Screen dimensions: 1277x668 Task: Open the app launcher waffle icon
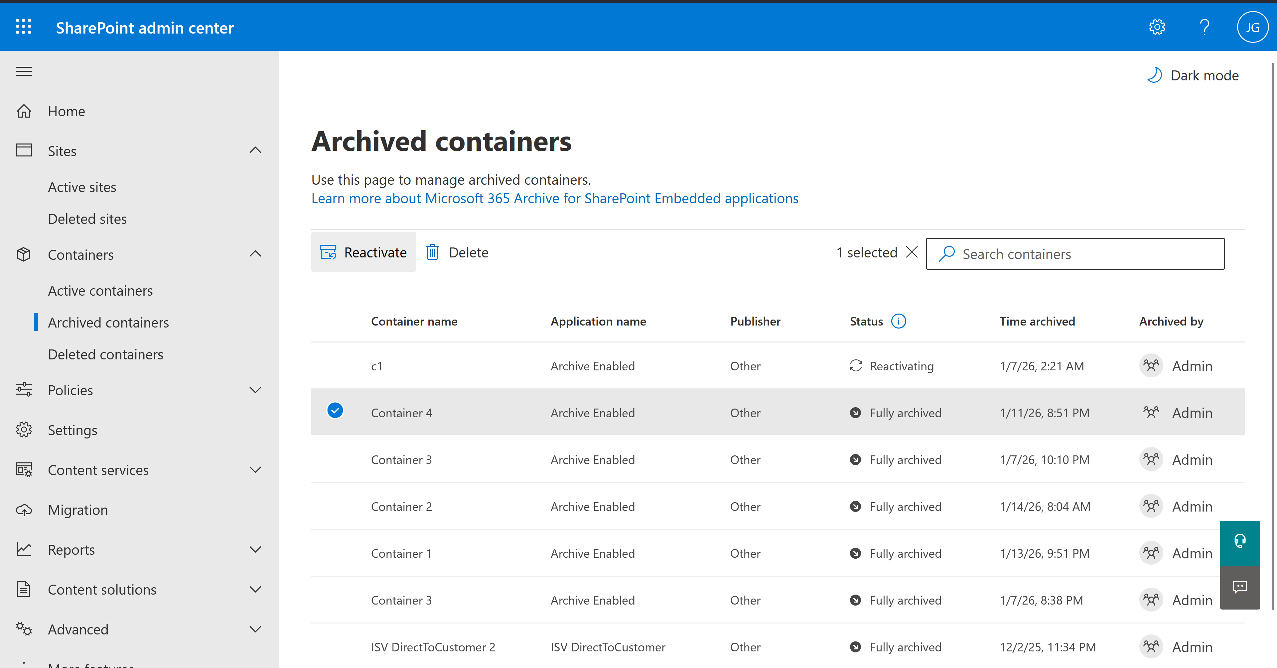click(23, 27)
